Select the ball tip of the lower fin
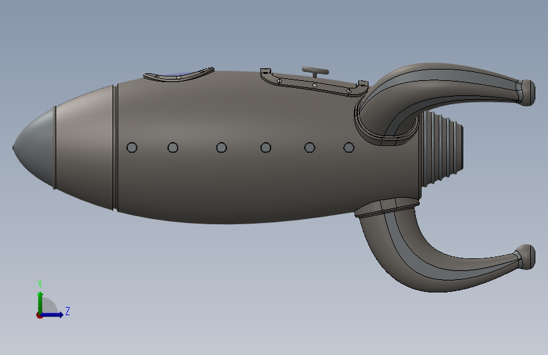548x355 pixels. pyautogui.click(x=527, y=257)
